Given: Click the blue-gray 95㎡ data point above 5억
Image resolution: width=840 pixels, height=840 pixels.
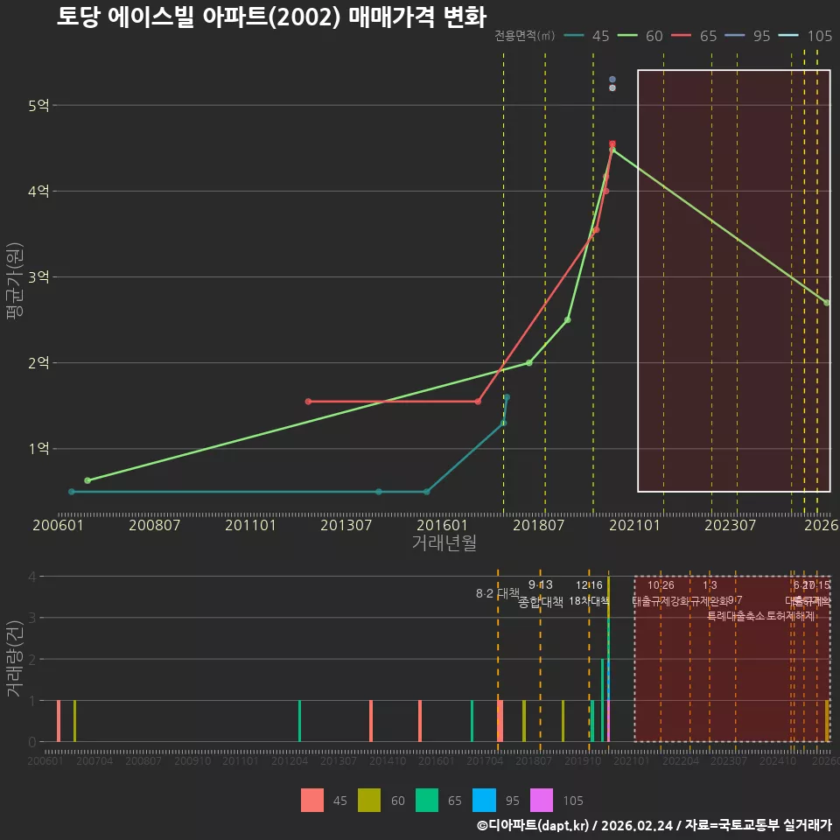Looking at the screenshot, I should point(612,80).
